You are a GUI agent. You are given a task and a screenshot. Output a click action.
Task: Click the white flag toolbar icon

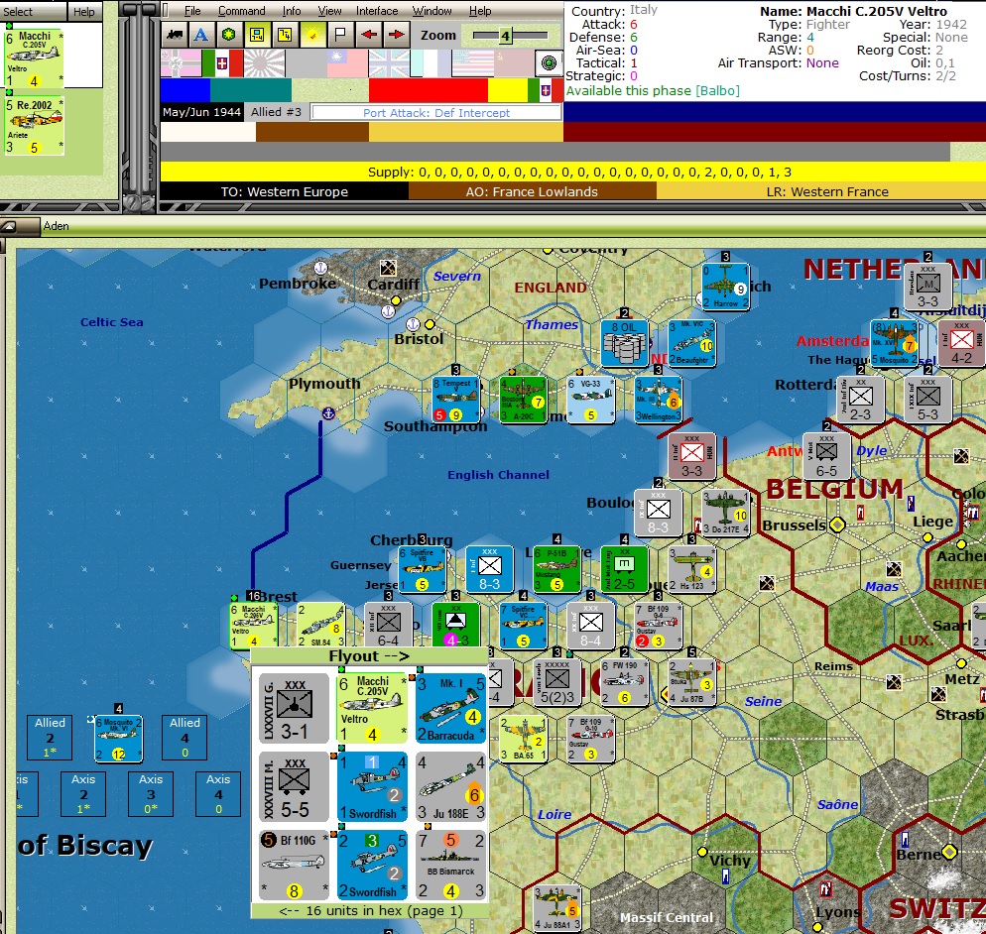pyautogui.click(x=340, y=35)
